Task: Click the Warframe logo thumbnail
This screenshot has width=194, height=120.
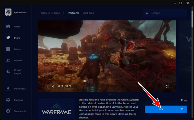Action: tap(56, 108)
